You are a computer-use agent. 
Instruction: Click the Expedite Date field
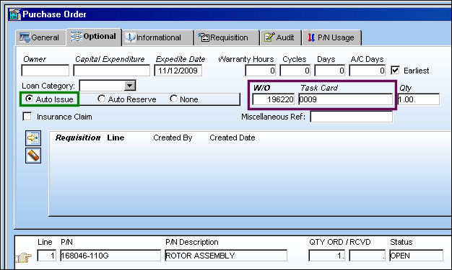(178, 71)
